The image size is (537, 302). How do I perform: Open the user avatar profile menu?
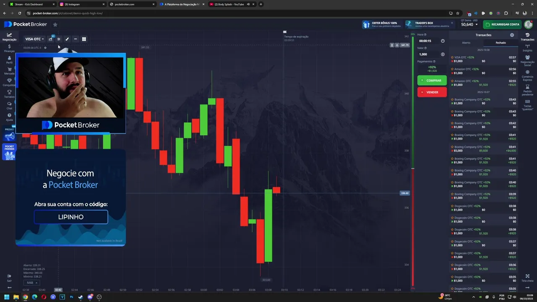[x=528, y=24]
